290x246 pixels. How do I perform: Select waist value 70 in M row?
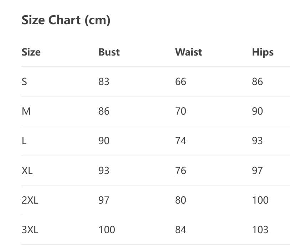[181, 111]
